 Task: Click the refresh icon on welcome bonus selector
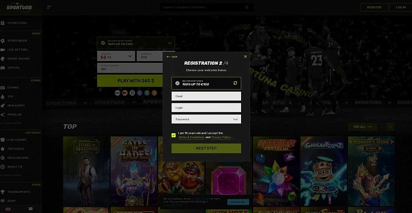click(x=235, y=83)
